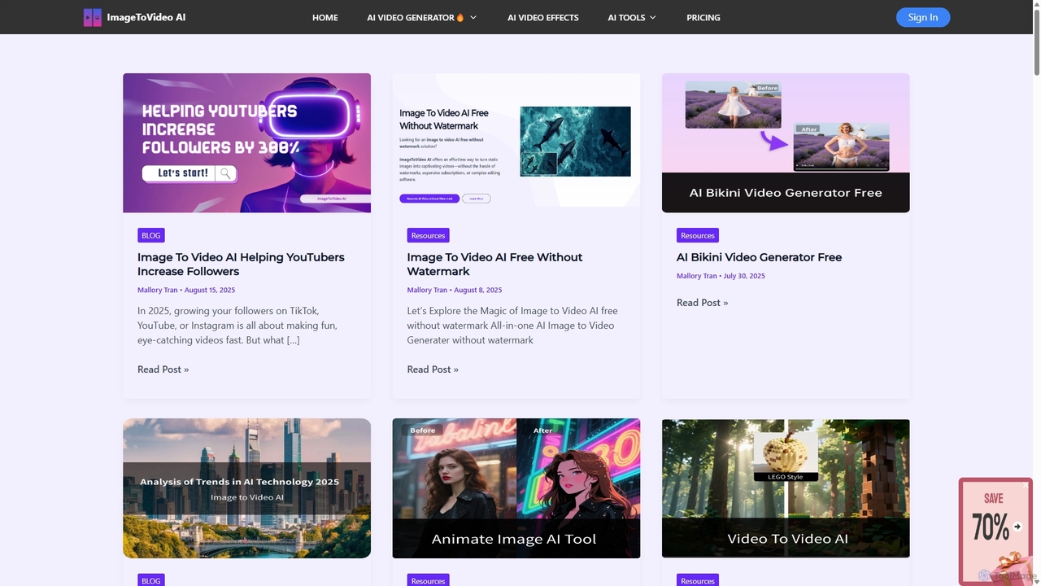The width and height of the screenshot is (1041, 586).
Task: Open Analysis of Trends in AI Technology thumbnail
Action: [246, 488]
